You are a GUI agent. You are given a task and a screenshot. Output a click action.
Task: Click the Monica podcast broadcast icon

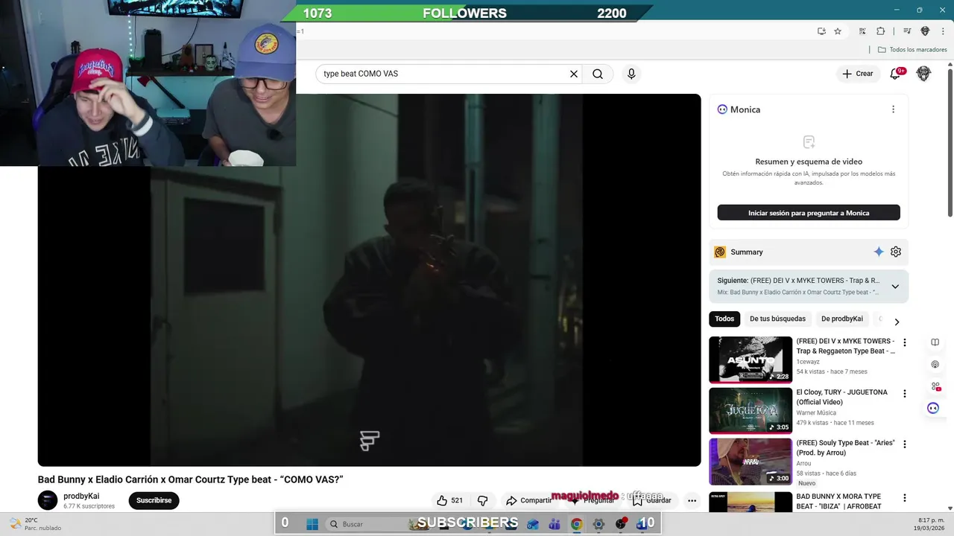[935, 364]
